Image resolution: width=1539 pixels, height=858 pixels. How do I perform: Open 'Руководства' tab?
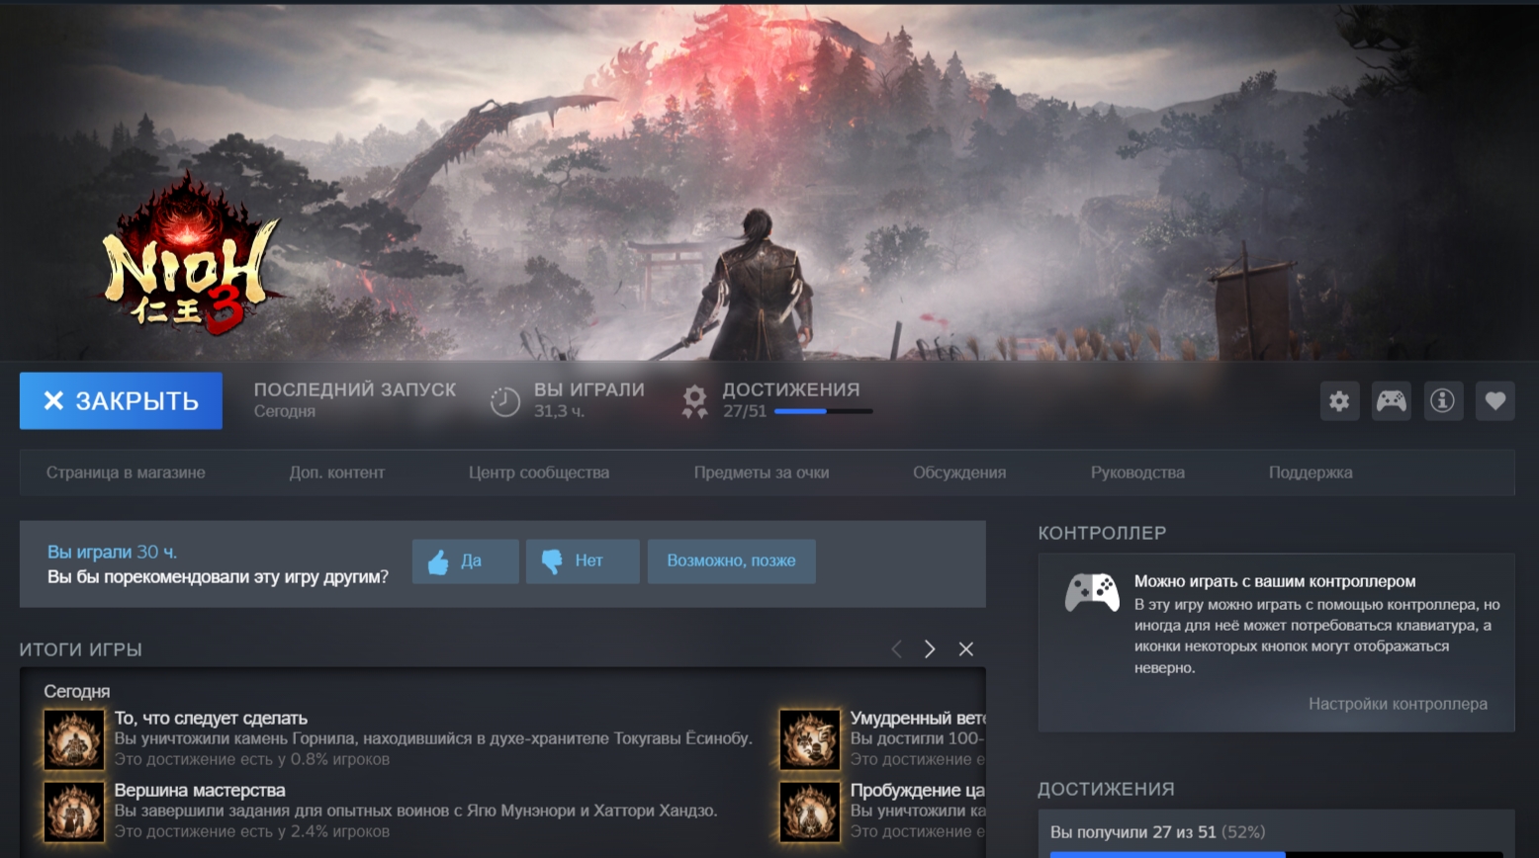coord(1137,472)
